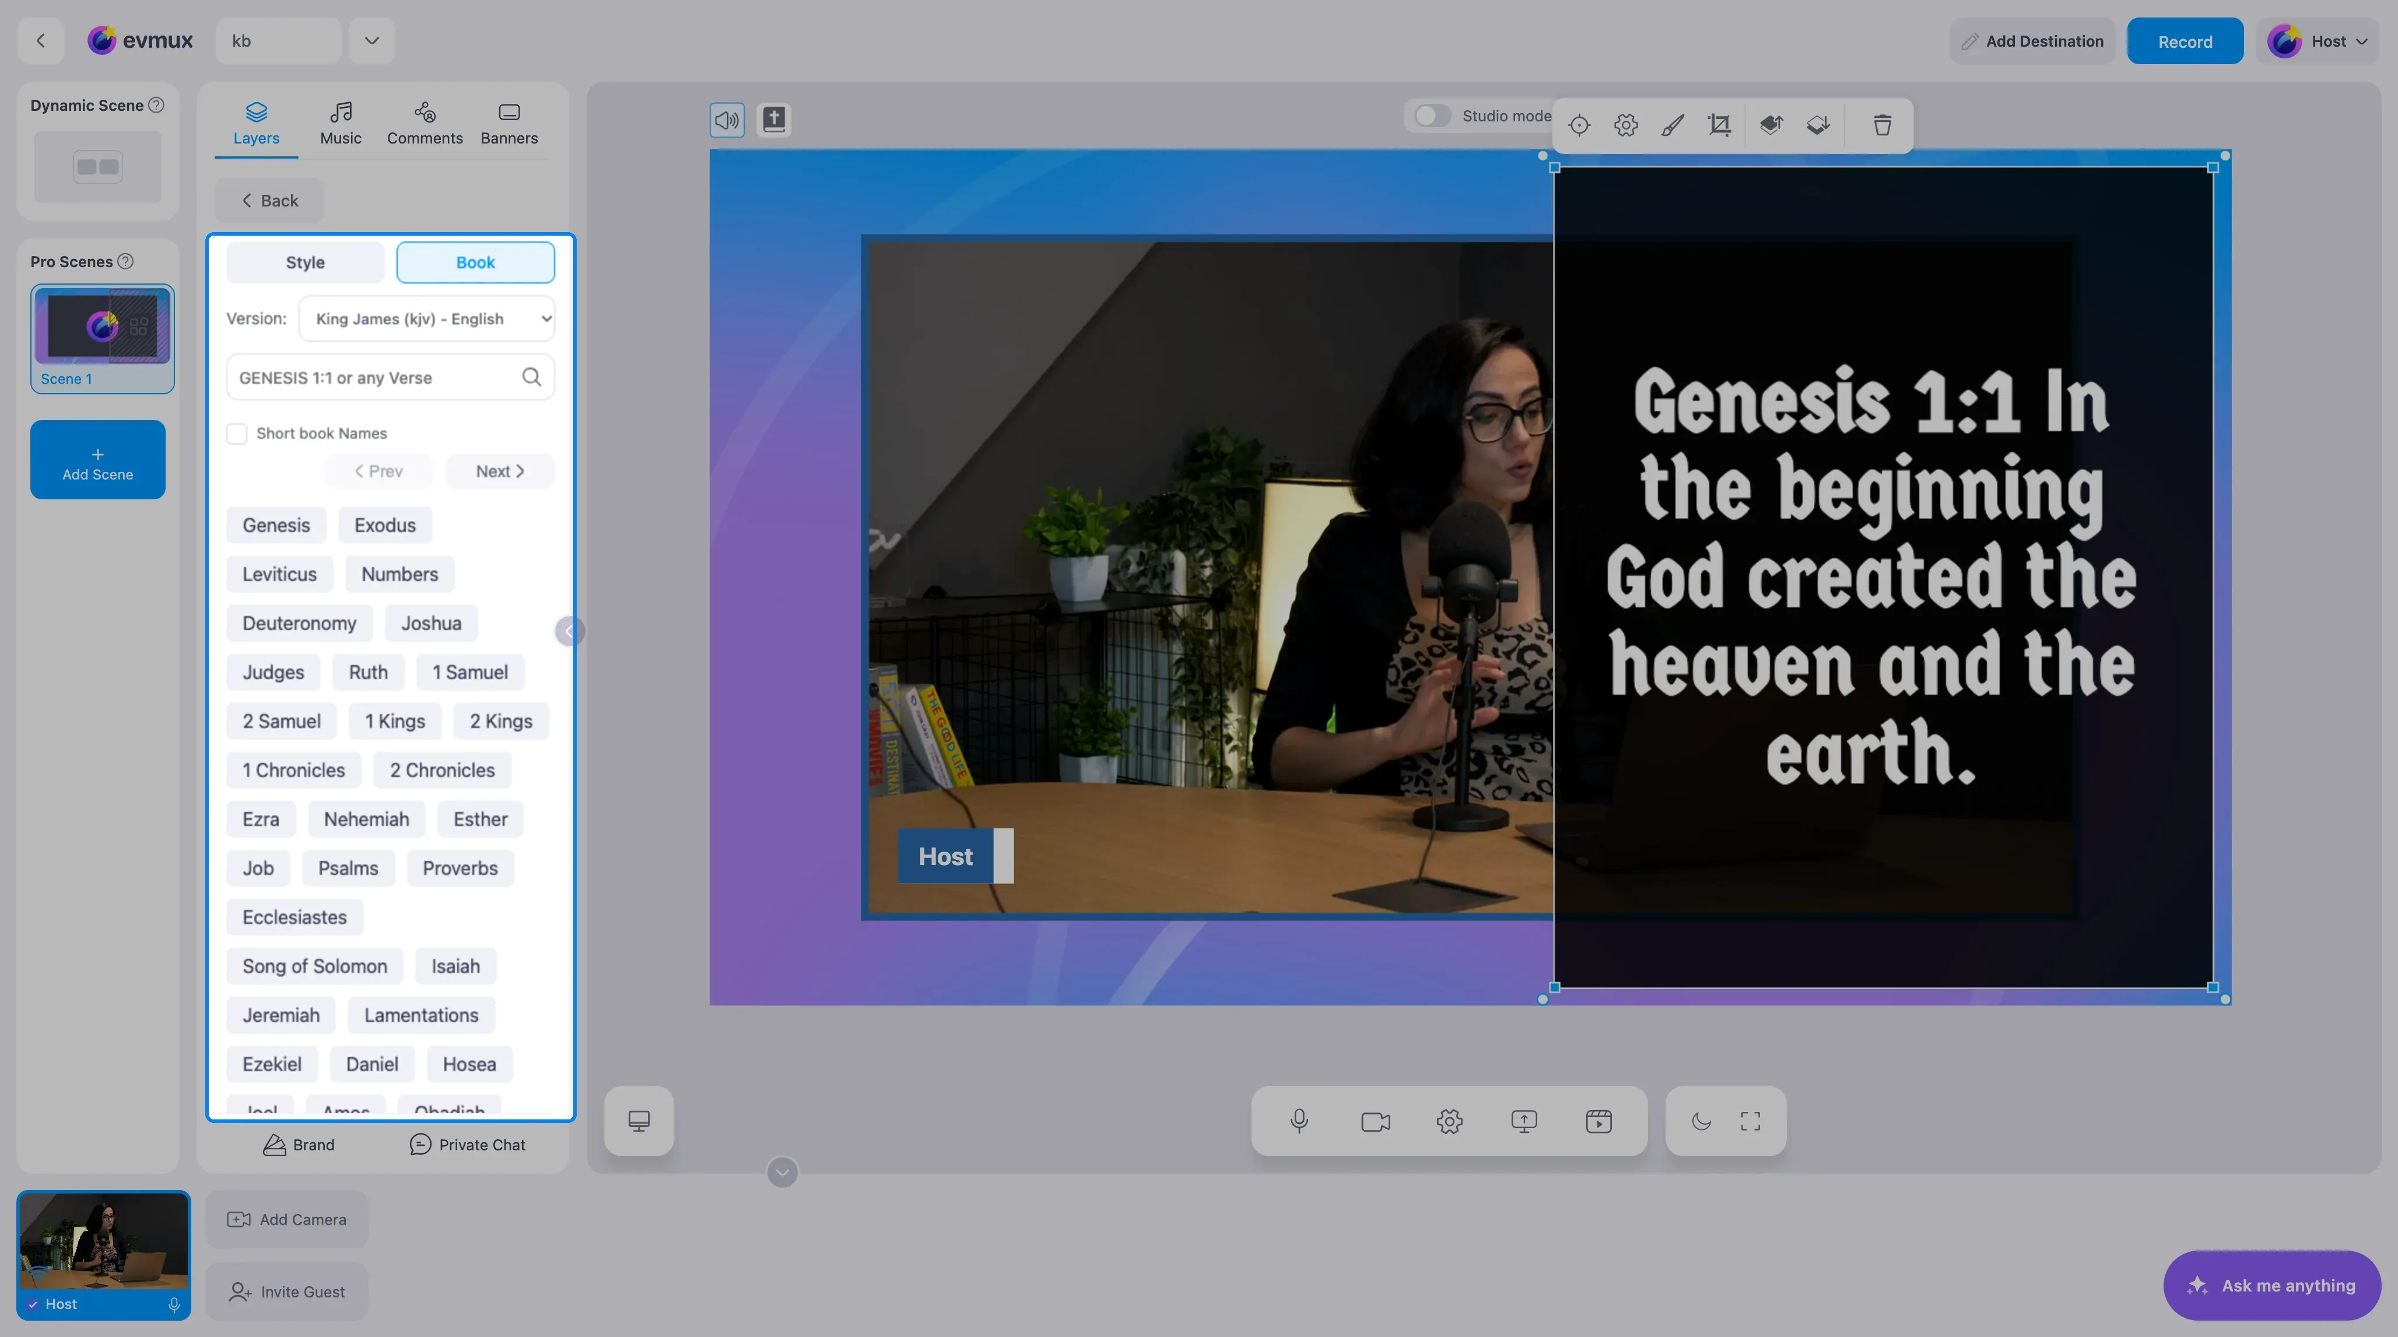Image resolution: width=2398 pixels, height=1337 pixels.
Task: Mute microphone in bottom control bar
Action: click(x=1299, y=1121)
